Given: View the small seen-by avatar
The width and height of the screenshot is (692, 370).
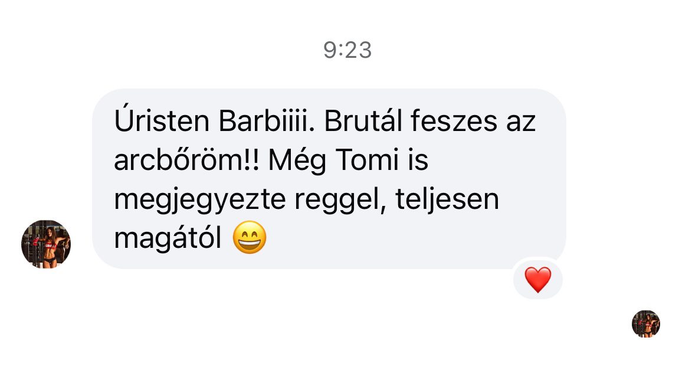Looking at the screenshot, I should pos(645,323).
